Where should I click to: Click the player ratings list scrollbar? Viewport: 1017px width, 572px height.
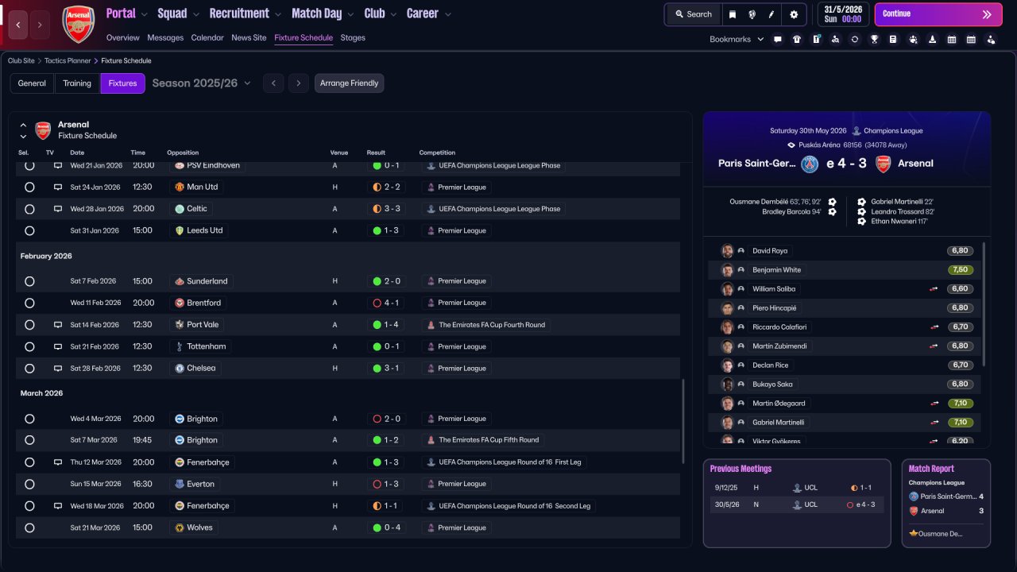[984, 303]
